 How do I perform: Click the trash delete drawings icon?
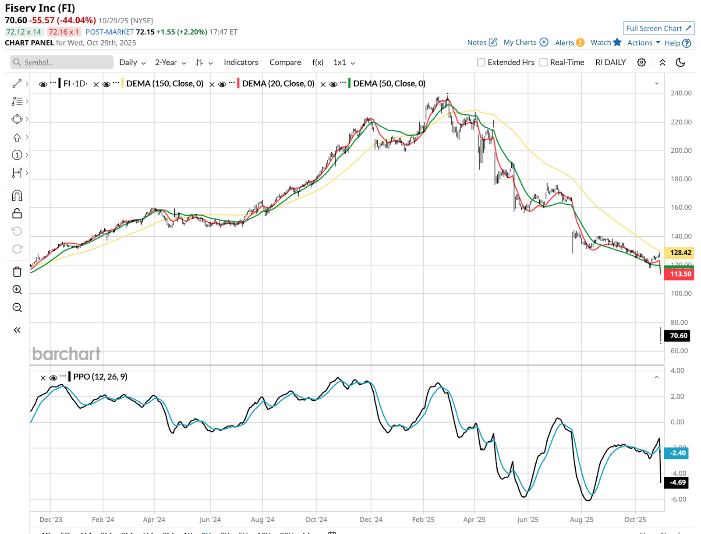17,272
